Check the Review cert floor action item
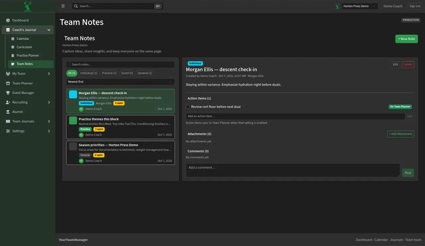Image resolution: width=425 pixels, height=246 pixels. 188,107
